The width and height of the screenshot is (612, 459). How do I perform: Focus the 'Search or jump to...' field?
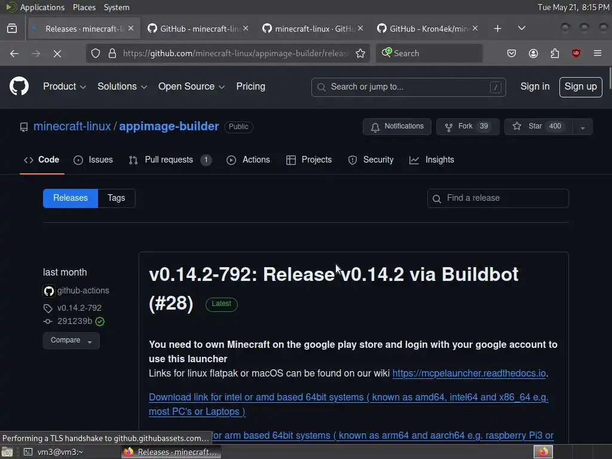408,87
